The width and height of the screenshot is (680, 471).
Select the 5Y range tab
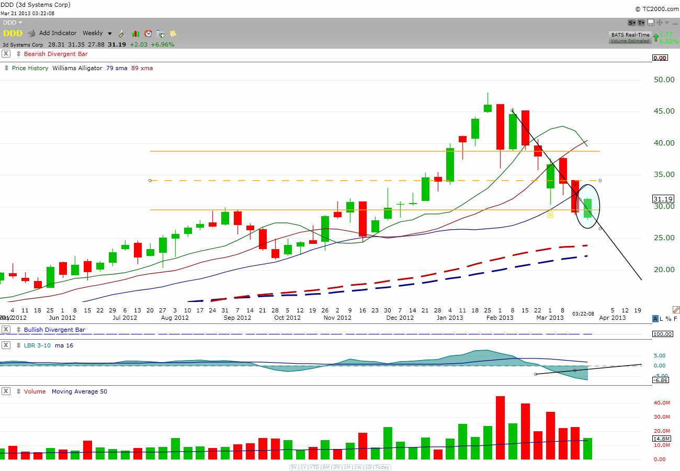click(294, 467)
